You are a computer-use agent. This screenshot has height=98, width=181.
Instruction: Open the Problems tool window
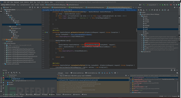(29, 94)
